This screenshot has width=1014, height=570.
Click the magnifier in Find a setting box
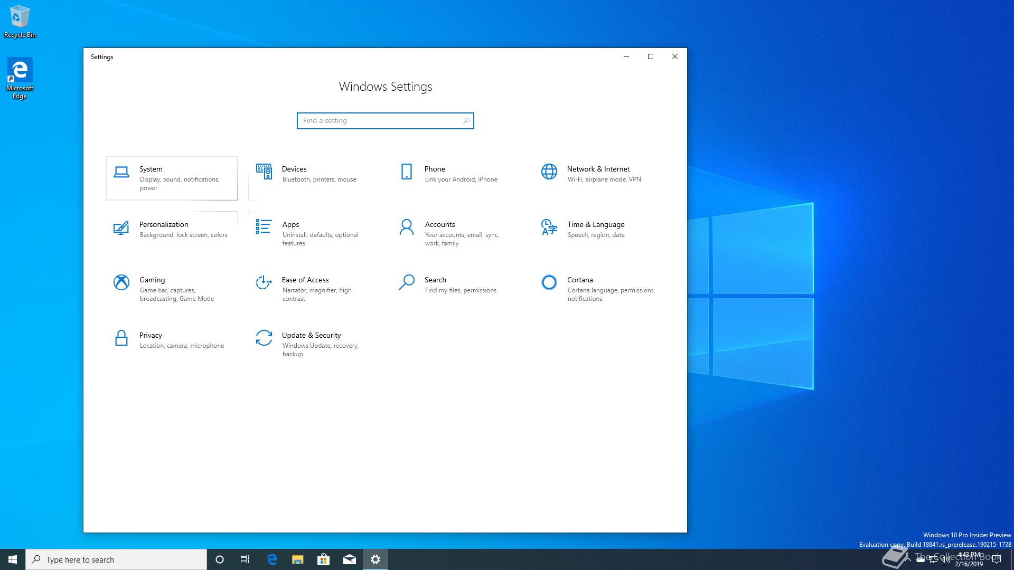point(466,121)
